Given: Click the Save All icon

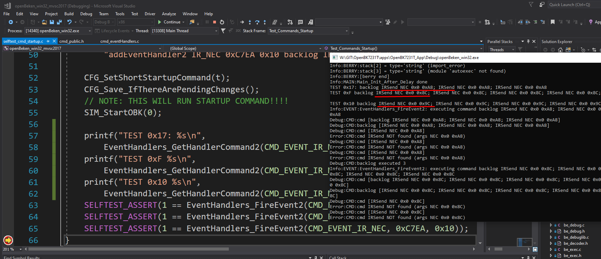Looking at the screenshot, I should 59,22.
